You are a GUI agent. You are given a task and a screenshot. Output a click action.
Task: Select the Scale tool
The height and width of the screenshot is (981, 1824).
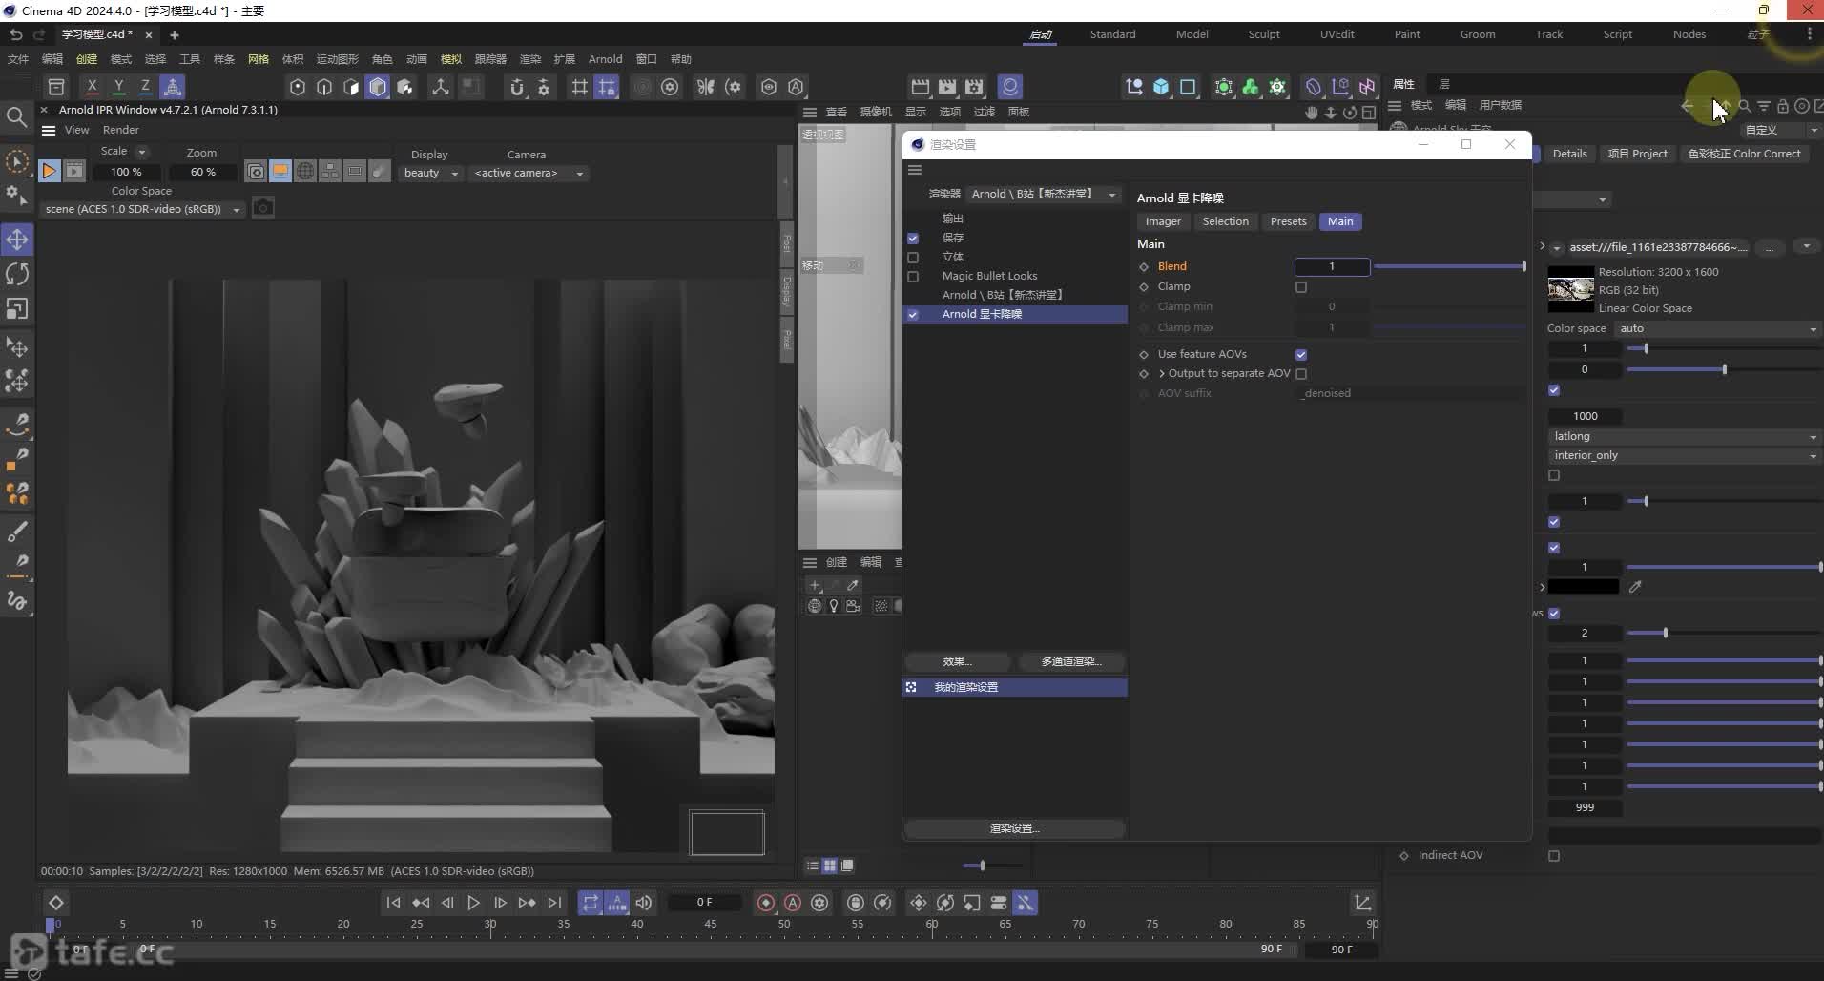(17, 309)
